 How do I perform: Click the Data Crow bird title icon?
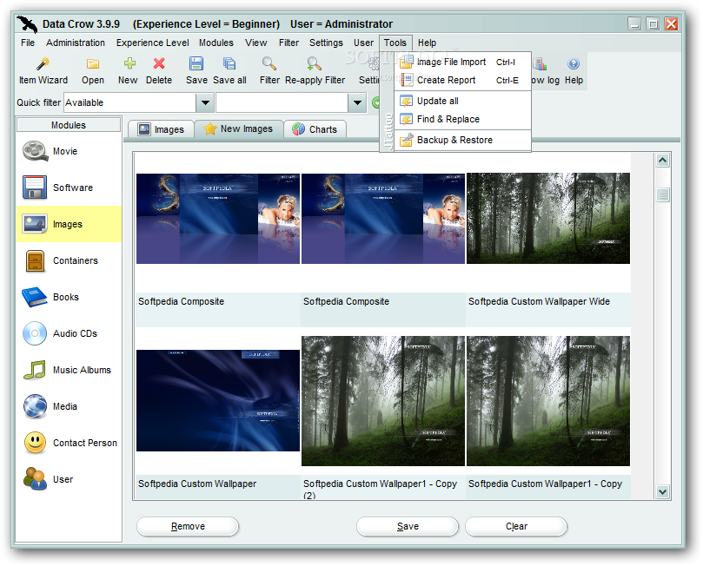27,24
